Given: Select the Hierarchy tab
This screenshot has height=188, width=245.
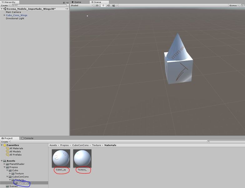Looking at the screenshot, I should tap(10, 2).
